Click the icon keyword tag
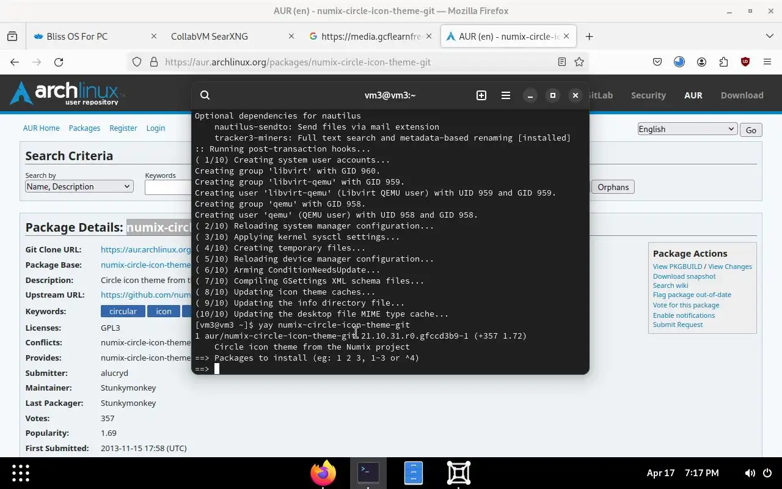The image size is (782, 489). 164,311
